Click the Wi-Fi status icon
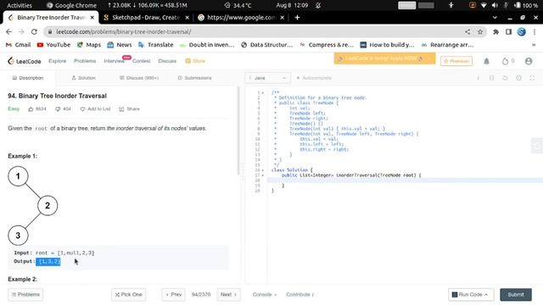 [x=484, y=5]
